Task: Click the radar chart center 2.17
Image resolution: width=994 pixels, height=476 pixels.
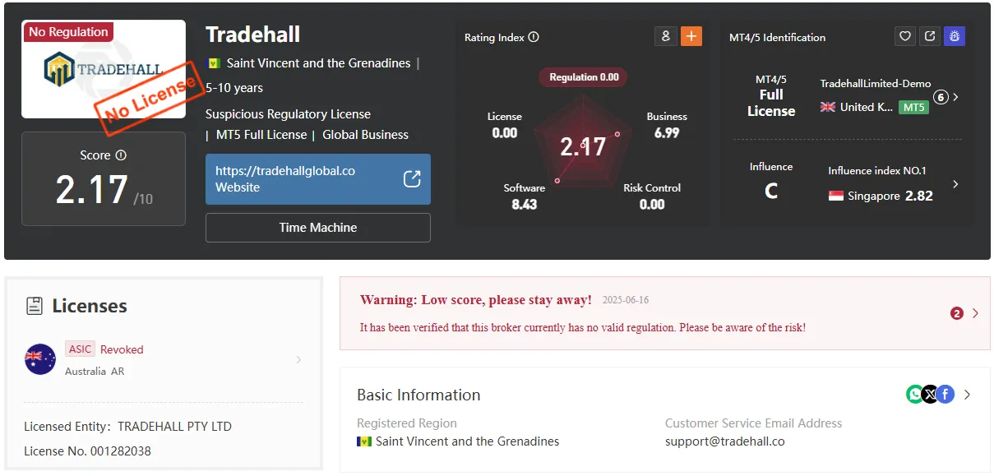Action: coord(583,147)
